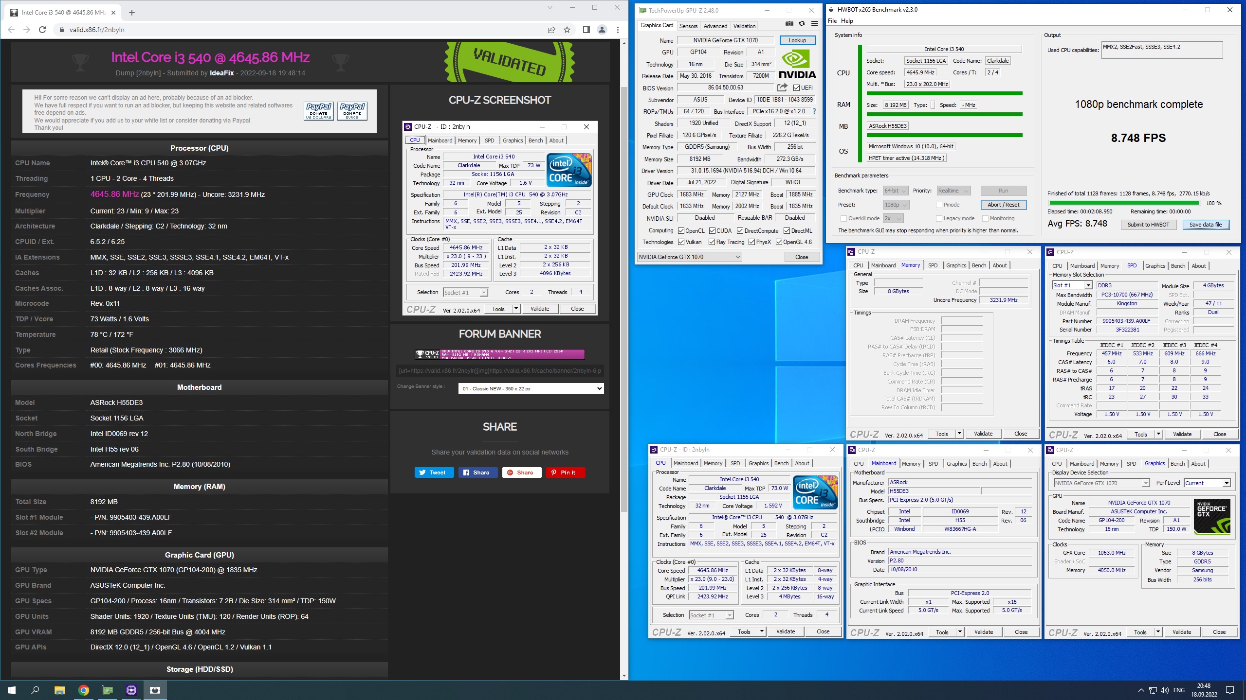
Task: Click the browser reload icon
Action: (x=42, y=30)
